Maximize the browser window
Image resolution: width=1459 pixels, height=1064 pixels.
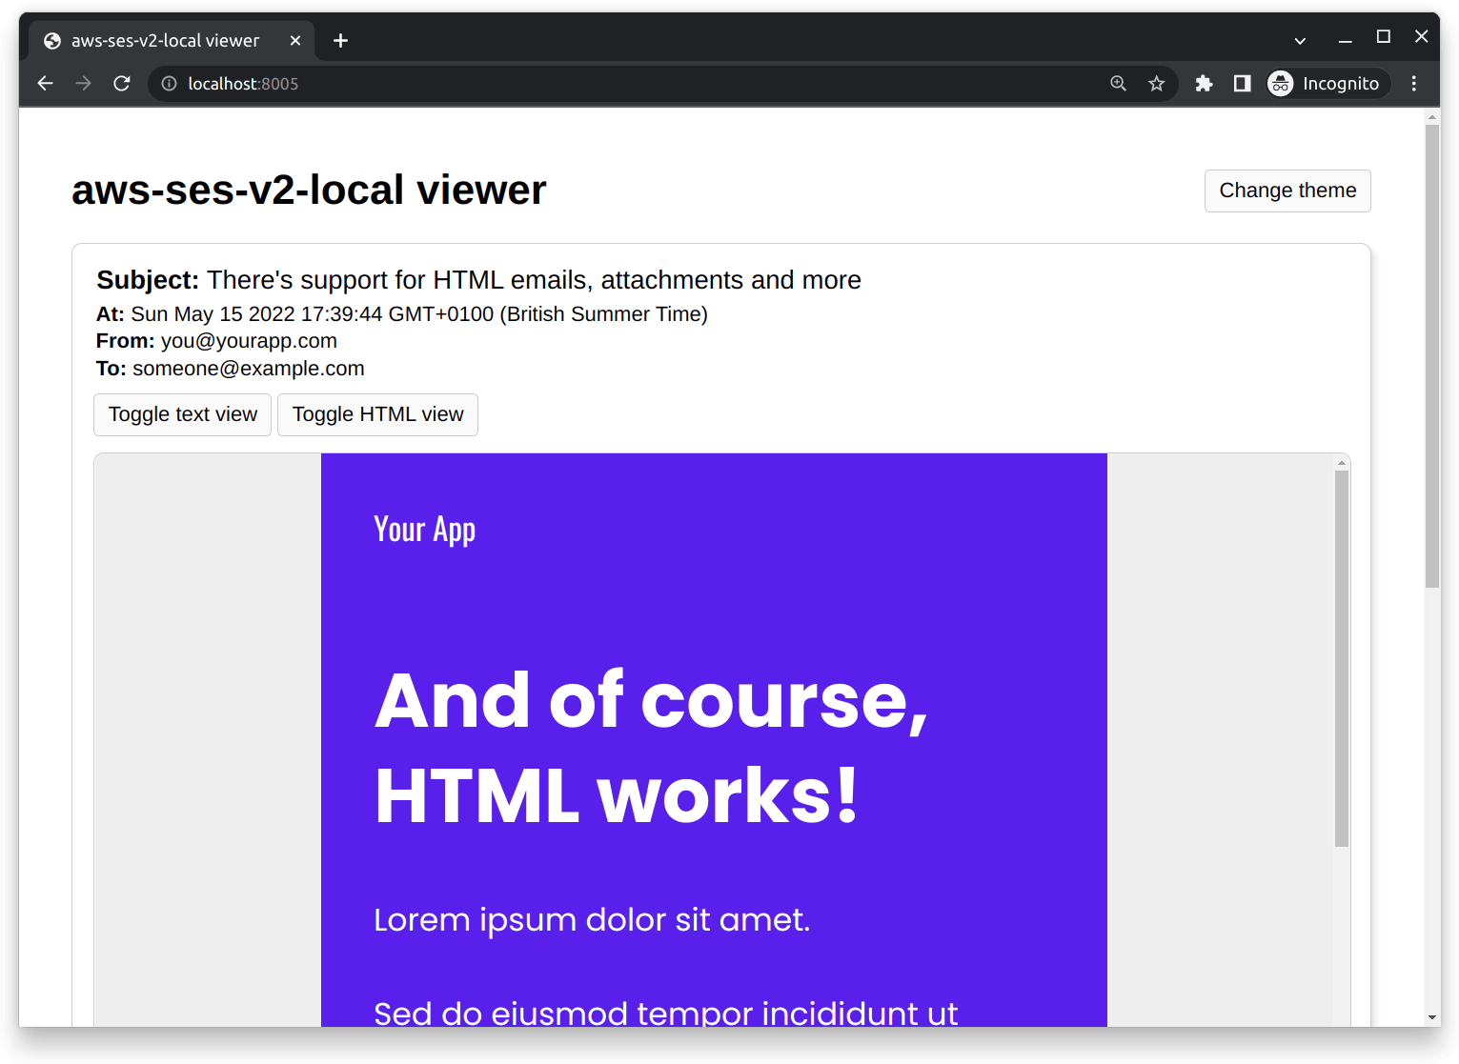pos(1384,37)
